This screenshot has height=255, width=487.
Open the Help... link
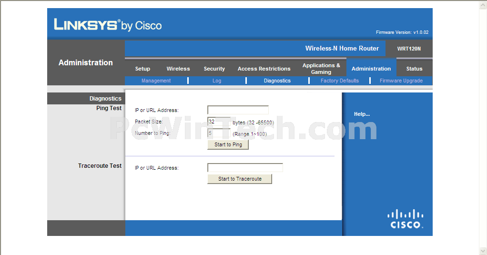click(362, 114)
